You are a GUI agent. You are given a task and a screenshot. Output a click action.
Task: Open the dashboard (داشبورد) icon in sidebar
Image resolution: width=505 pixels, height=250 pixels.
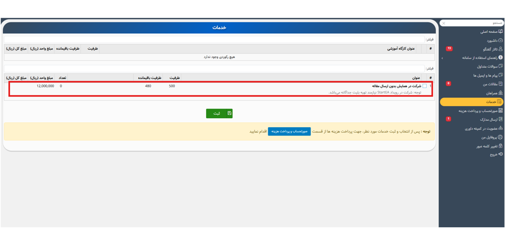[500, 40]
